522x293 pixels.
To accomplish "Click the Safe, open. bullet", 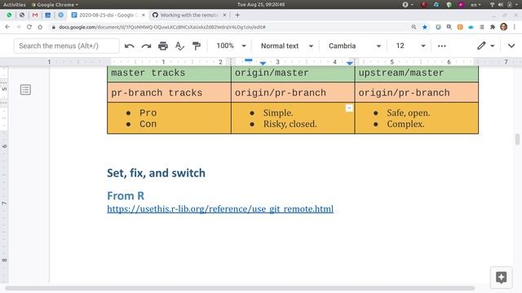I will click(x=409, y=113).
